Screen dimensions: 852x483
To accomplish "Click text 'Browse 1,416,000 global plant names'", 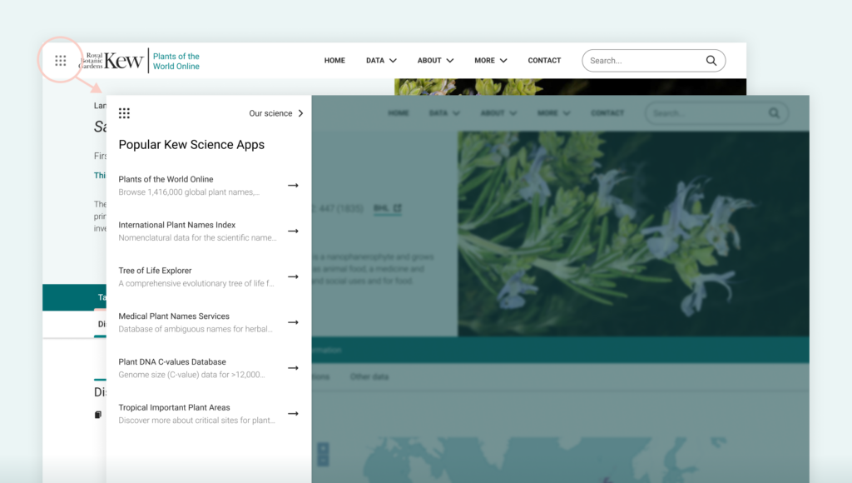I will pos(189,192).
